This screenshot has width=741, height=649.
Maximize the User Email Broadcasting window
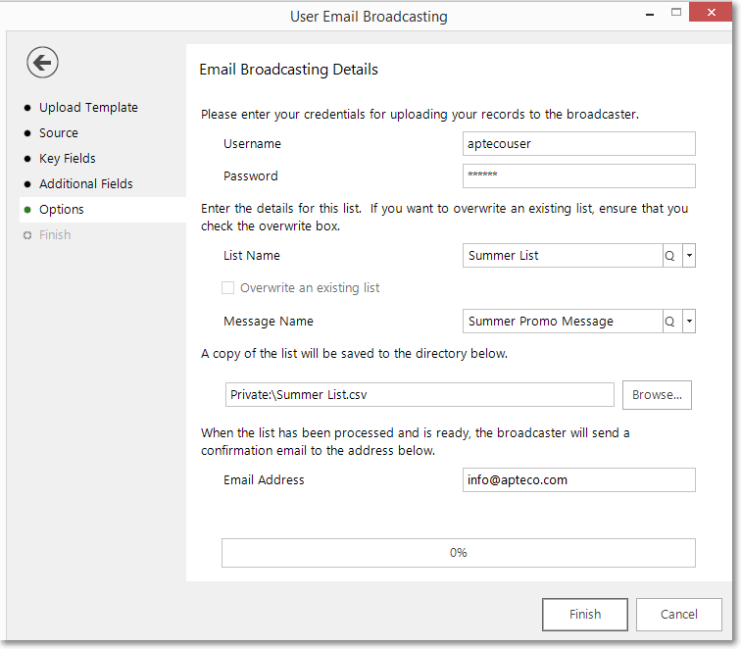[676, 13]
